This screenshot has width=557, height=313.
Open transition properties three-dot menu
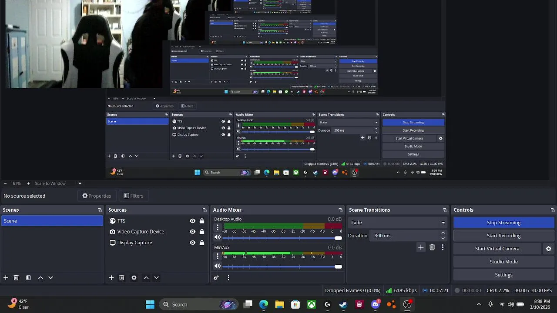coord(443,247)
